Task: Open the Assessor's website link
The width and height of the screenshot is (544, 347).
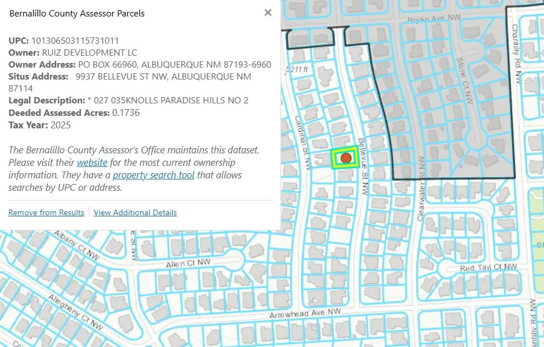Action: [x=92, y=162]
